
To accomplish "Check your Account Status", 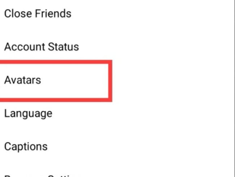I will (41, 47).
